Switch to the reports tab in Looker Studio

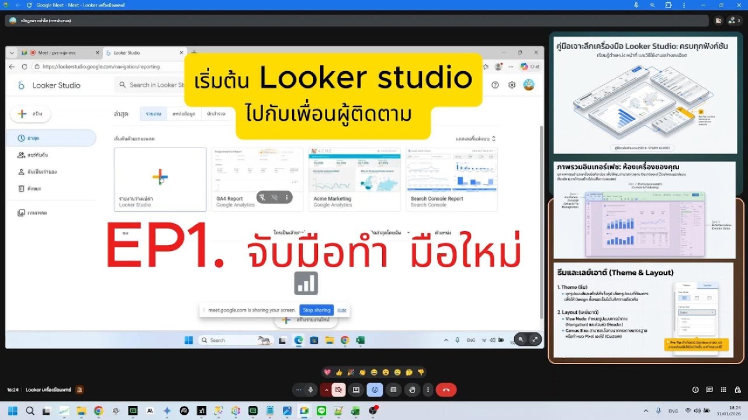(154, 114)
